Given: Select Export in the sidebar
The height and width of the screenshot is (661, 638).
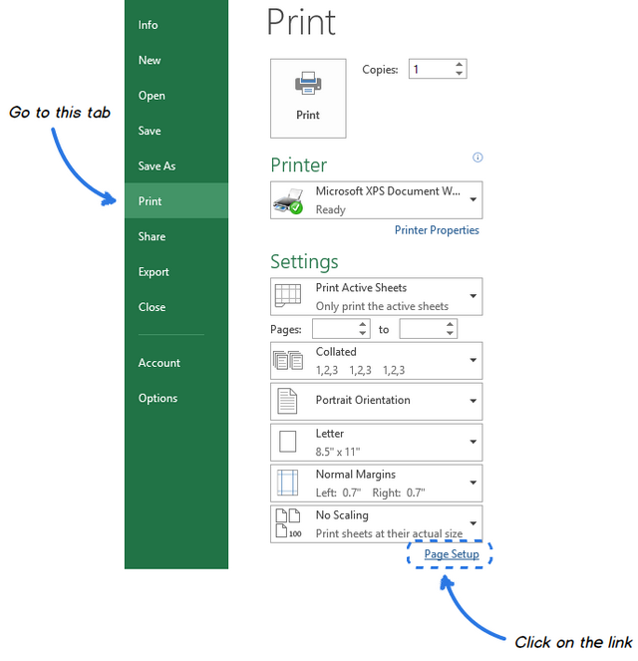Looking at the screenshot, I should click(x=154, y=272).
